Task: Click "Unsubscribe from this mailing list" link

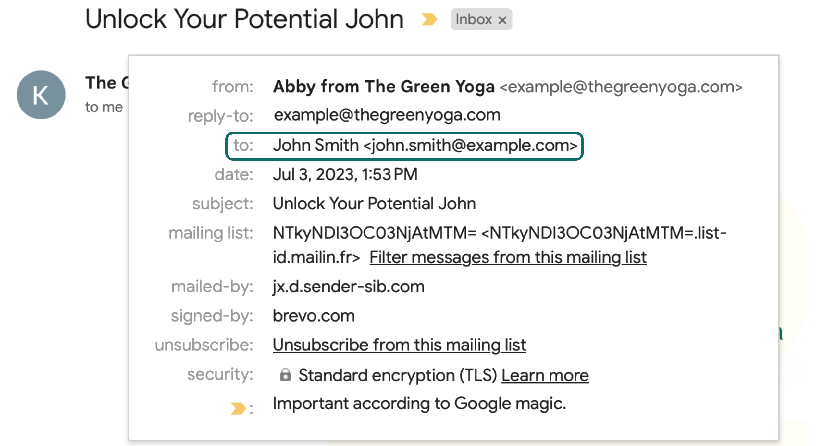Action: point(399,345)
